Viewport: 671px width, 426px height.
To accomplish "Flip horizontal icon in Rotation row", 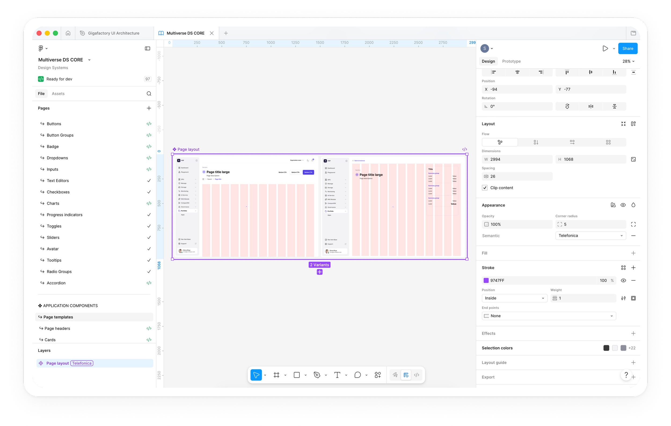I will [x=591, y=106].
